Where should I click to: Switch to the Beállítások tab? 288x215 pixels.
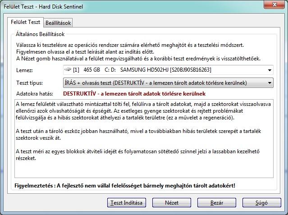(58, 23)
